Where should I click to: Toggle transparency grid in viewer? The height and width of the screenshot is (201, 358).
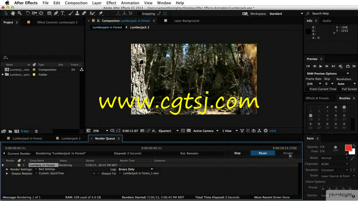pos(188,131)
